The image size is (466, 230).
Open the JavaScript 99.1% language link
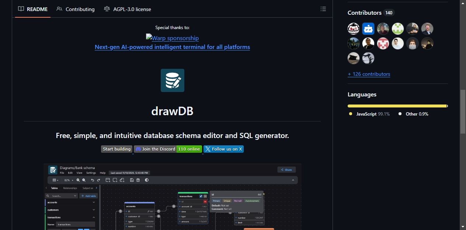pos(369,114)
